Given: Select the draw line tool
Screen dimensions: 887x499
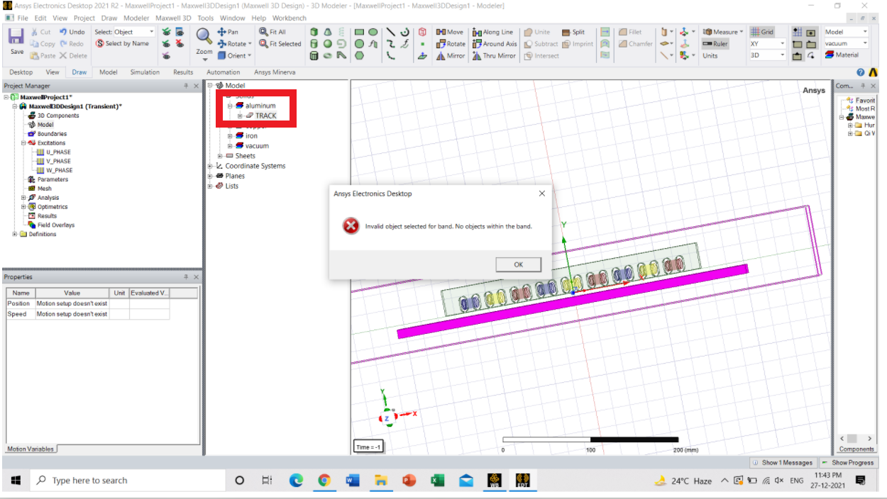Looking at the screenshot, I should (391, 32).
